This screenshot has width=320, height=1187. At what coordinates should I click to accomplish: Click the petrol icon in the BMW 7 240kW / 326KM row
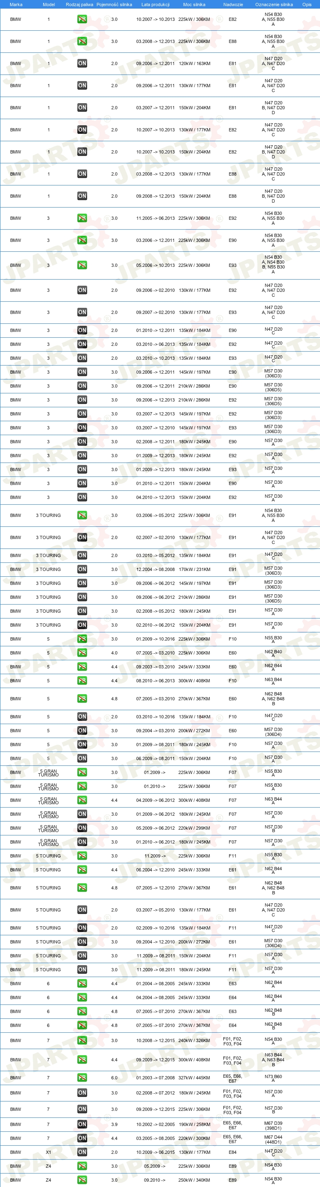coord(82,1040)
